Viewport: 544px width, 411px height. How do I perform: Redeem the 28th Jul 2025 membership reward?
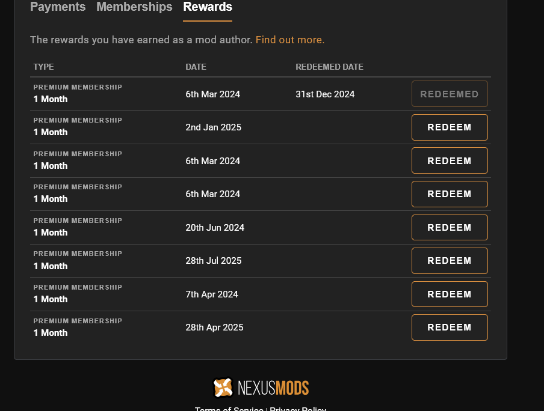tap(450, 261)
